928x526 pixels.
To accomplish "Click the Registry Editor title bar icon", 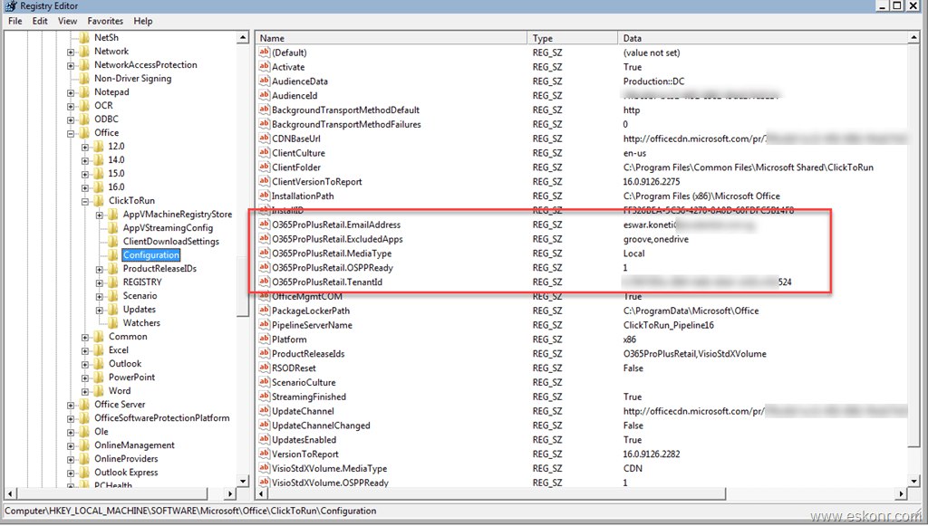I will (x=11, y=6).
